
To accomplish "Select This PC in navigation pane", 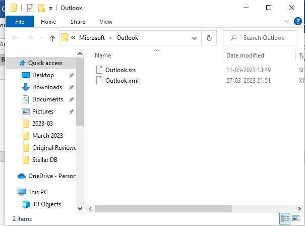I will (x=38, y=192).
